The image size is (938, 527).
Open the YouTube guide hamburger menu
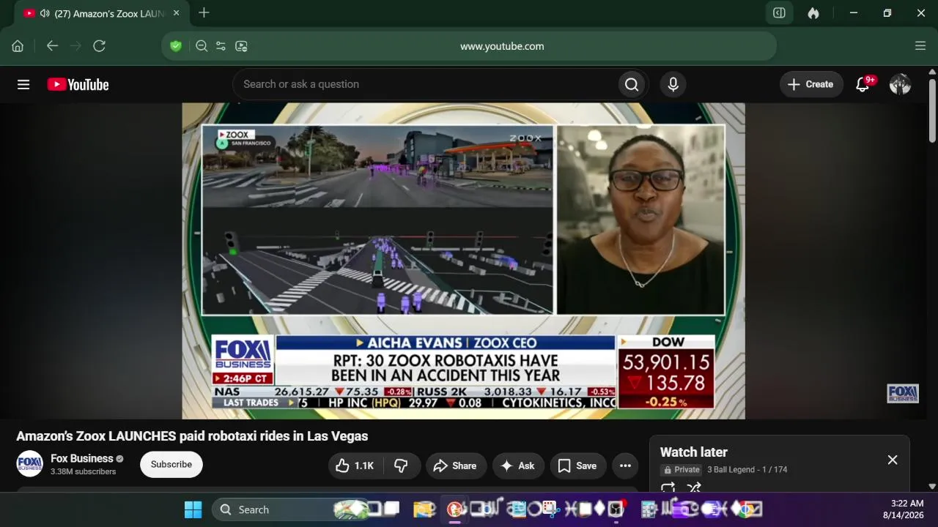tap(23, 84)
